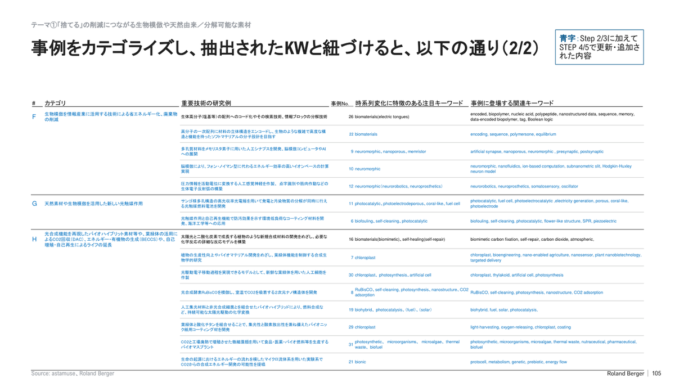Click keywords 'encoding, sequence, polymersone, equilibrium'
Viewport: 675px width, 387px height.
pyautogui.click(x=513, y=134)
